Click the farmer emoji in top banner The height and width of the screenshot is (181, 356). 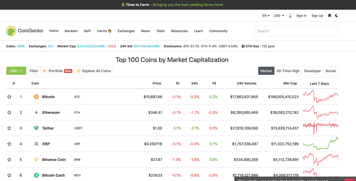click(123, 5)
